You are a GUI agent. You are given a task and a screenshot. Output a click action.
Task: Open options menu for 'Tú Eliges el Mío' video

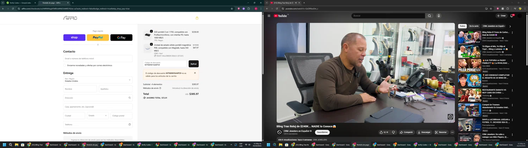[512, 47]
